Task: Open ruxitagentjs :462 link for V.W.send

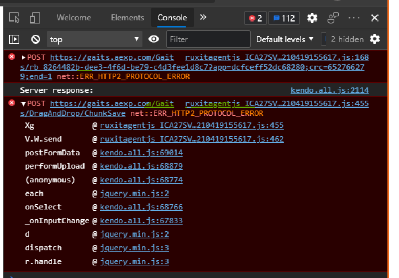Action: pos(192,139)
